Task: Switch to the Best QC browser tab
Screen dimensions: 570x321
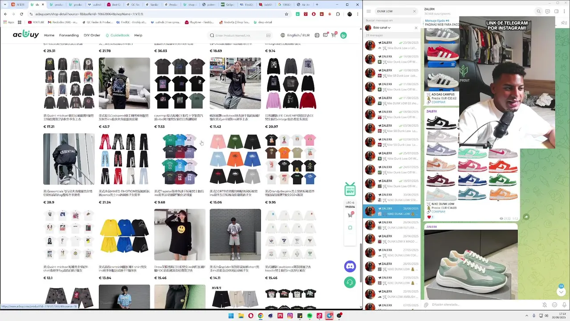Action: point(114,4)
